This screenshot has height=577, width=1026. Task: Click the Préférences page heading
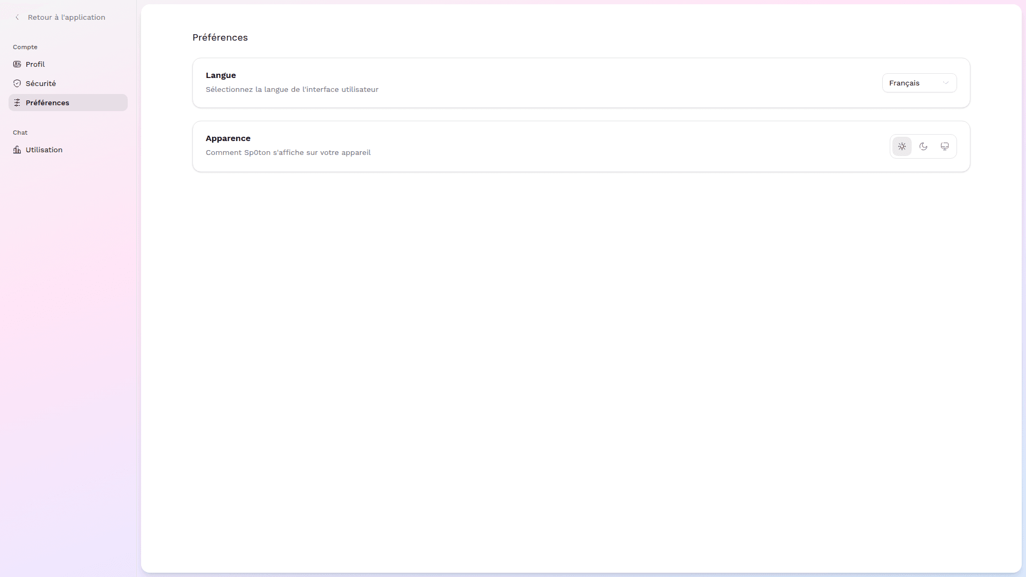click(220, 37)
